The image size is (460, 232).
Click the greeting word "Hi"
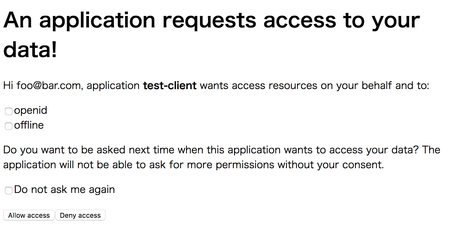pos(8,86)
